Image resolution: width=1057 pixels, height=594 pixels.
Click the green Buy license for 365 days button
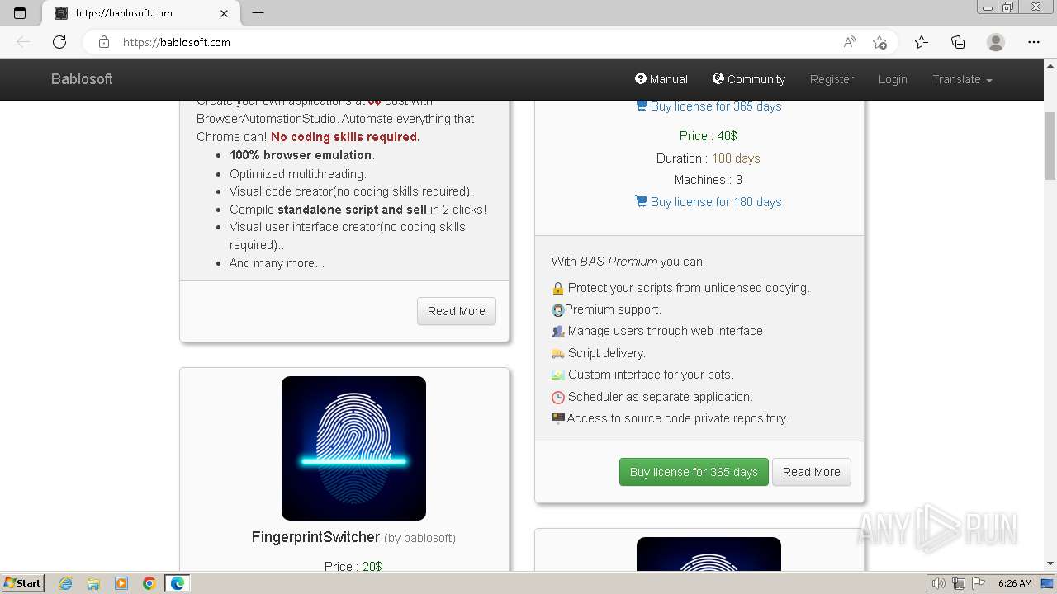pos(694,472)
